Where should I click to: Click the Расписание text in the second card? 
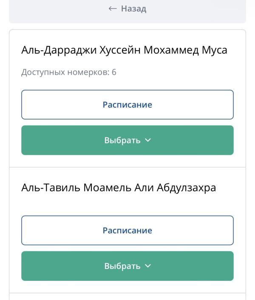[127, 230]
